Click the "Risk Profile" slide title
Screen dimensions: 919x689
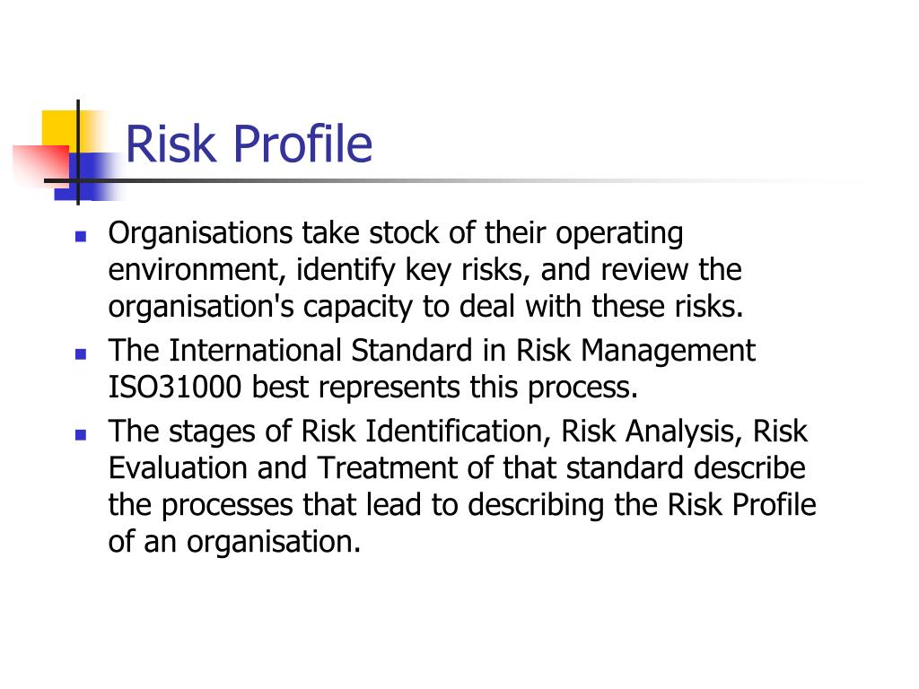[x=249, y=144]
